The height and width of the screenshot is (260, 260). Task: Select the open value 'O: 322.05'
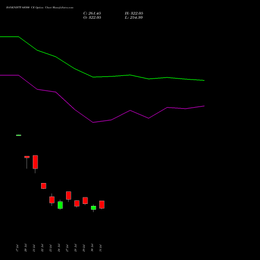[92, 18]
